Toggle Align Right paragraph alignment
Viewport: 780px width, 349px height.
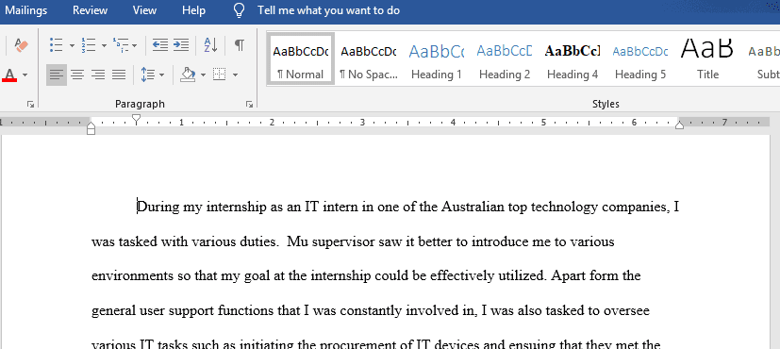98,75
